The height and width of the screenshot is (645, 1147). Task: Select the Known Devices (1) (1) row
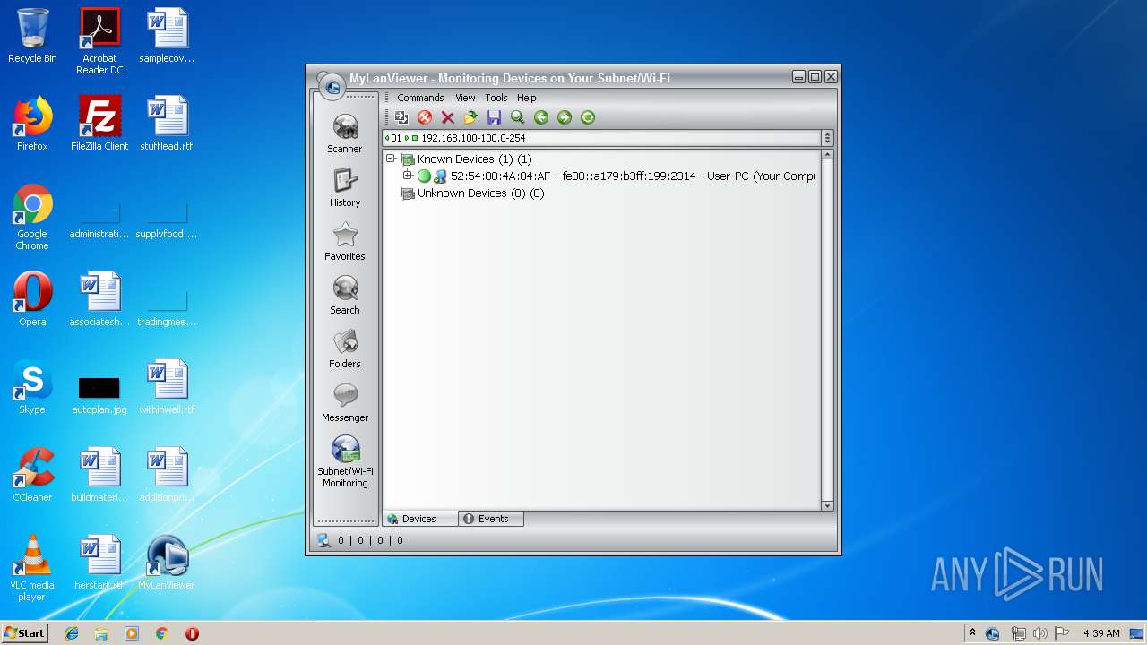(x=474, y=159)
